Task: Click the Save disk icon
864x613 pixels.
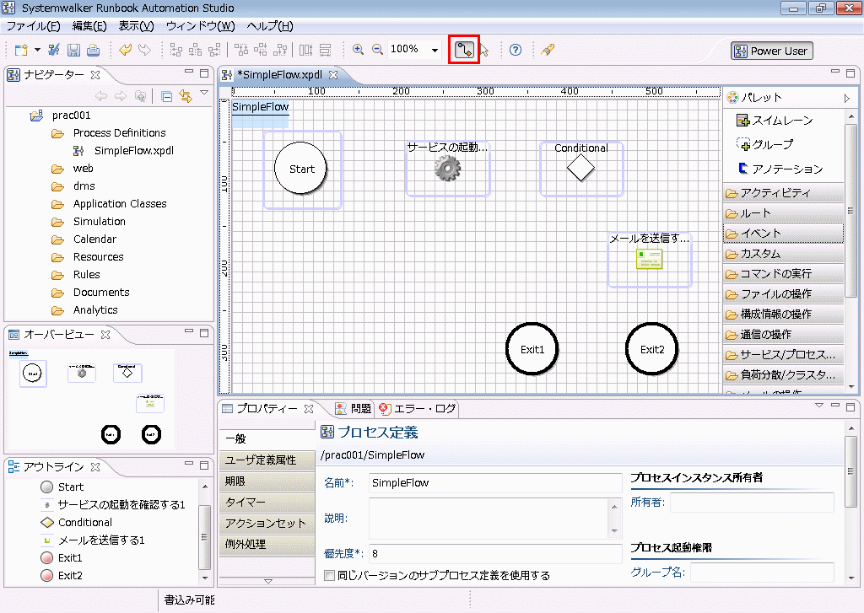Action: (x=73, y=50)
